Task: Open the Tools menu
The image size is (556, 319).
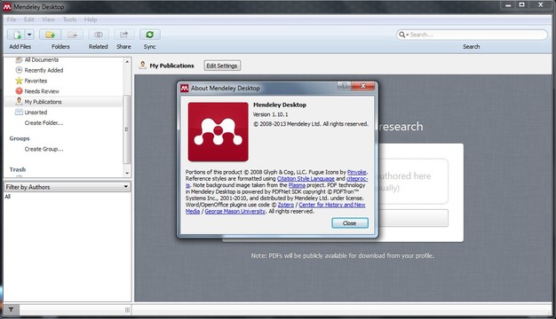Action: tap(69, 19)
